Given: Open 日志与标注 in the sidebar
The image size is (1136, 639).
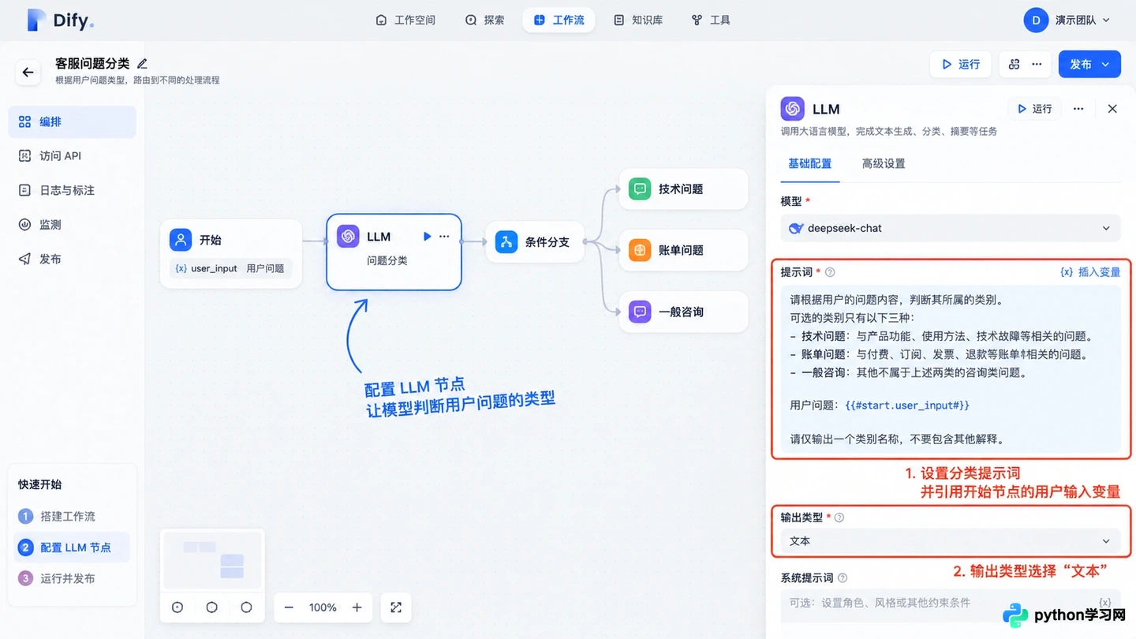Looking at the screenshot, I should [x=73, y=190].
